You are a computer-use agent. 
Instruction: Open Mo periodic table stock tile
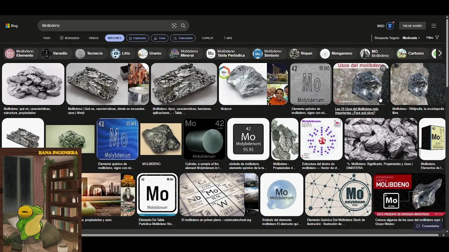(x=157, y=194)
